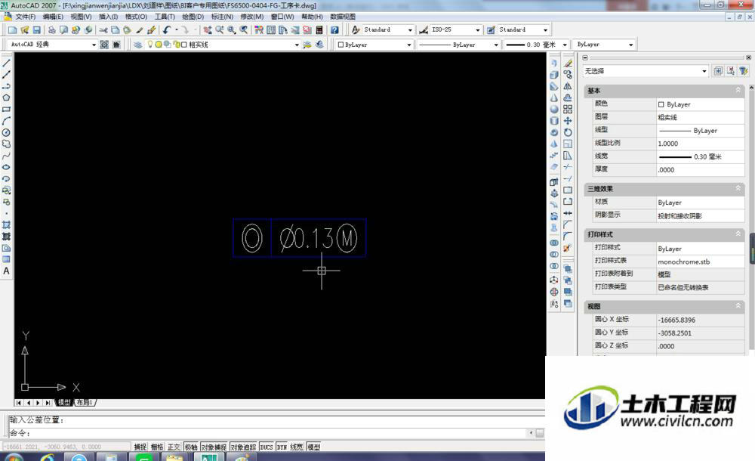Screen dimensions: 755x461
Task: Open the 数据视图 menu
Action: (x=342, y=17)
